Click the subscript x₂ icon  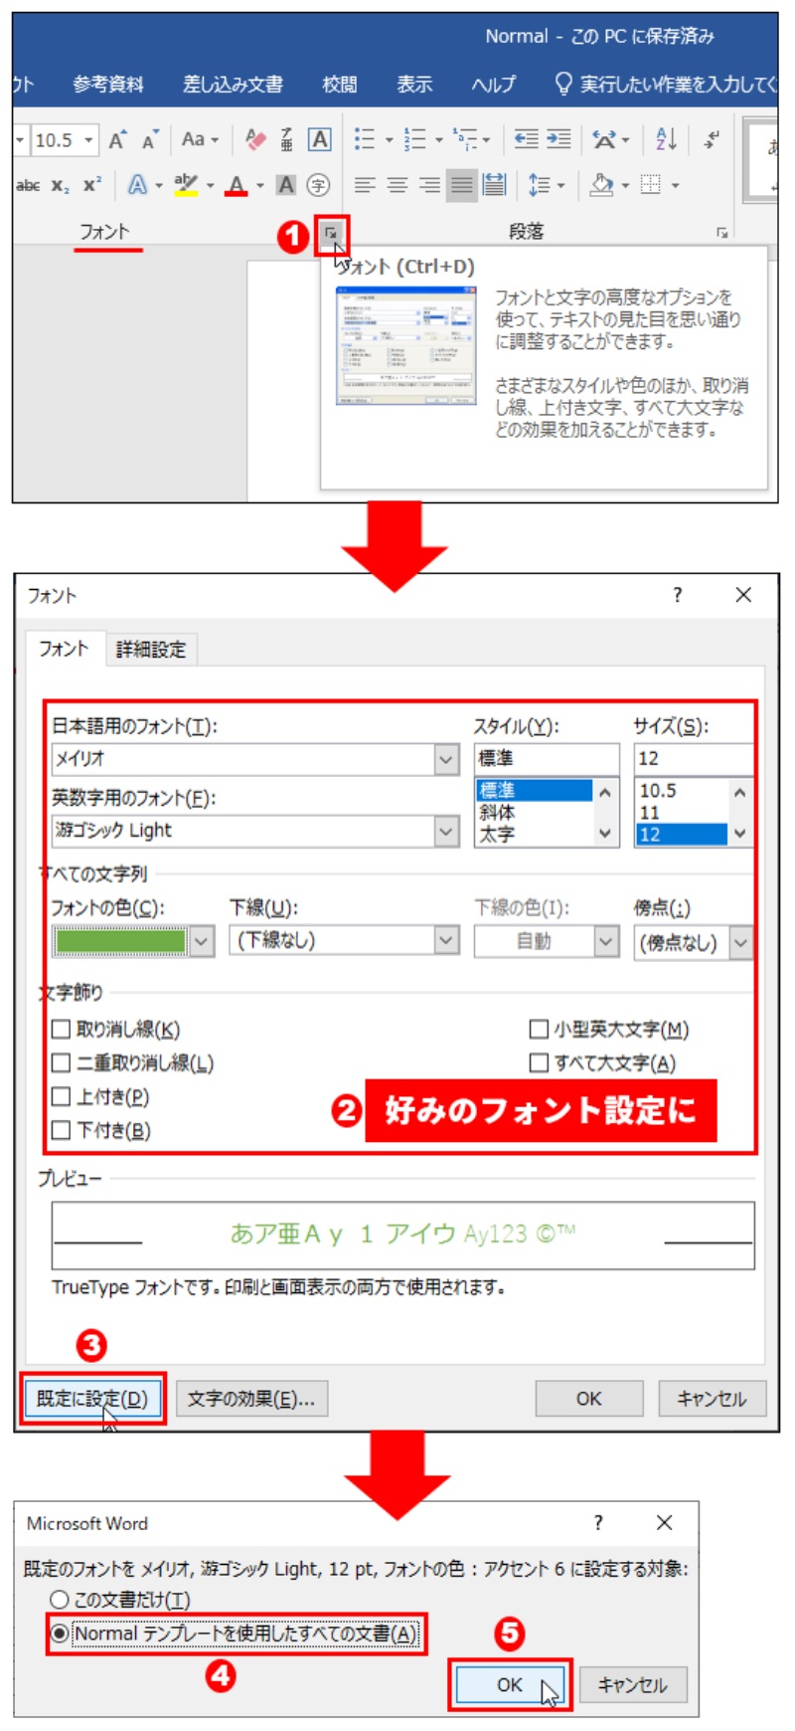(x=60, y=185)
